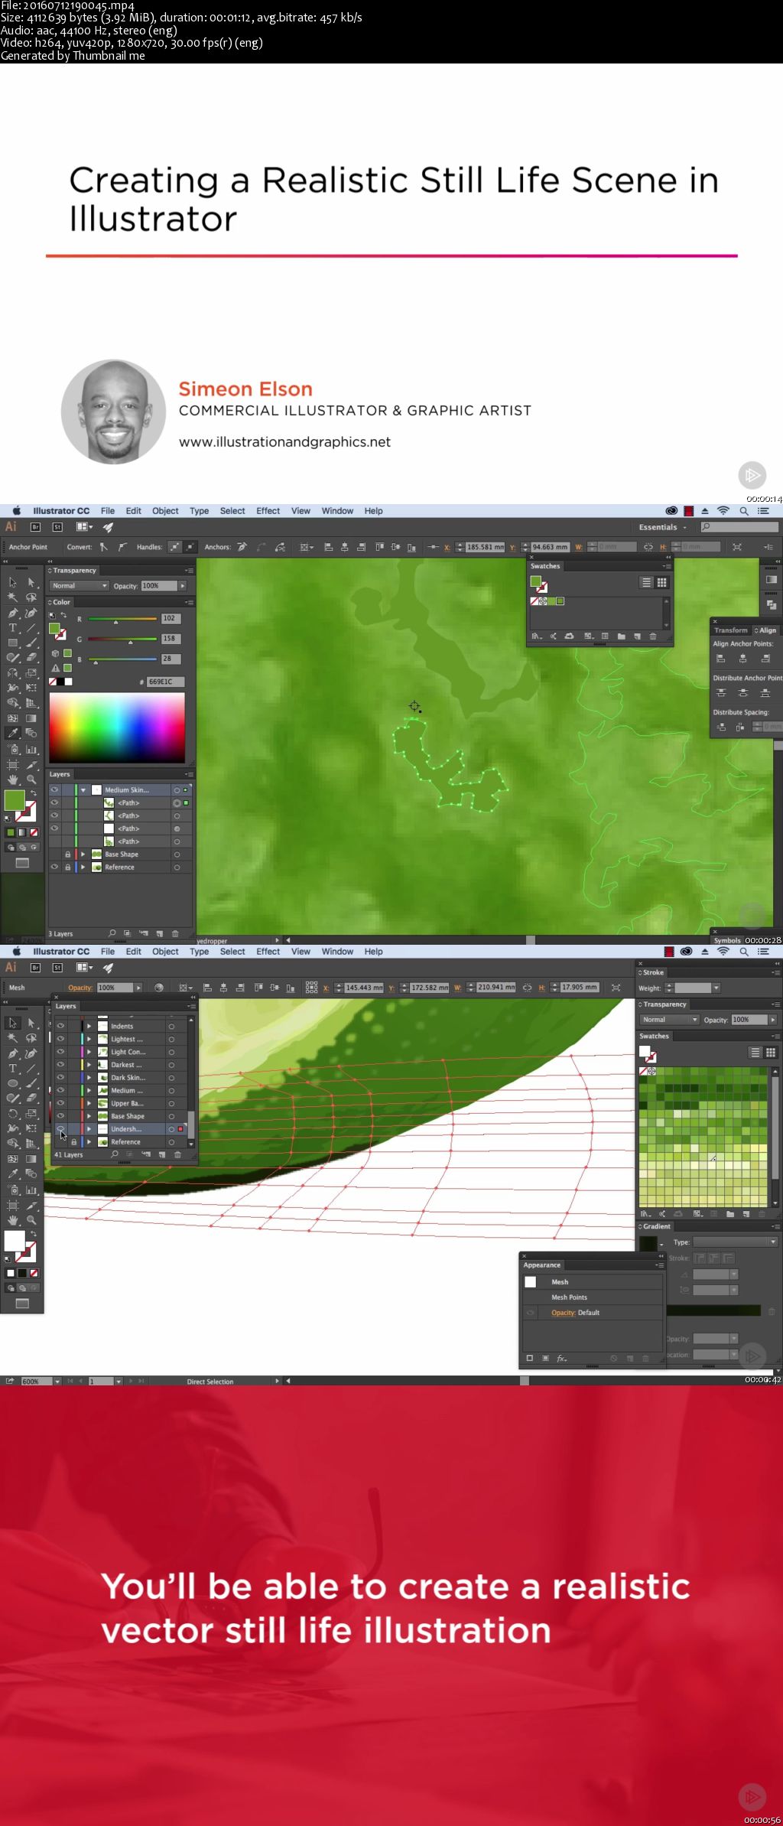Toggle Opacity visibility in Appearance panel
783x1826 pixels.
tap(530, 1313)
